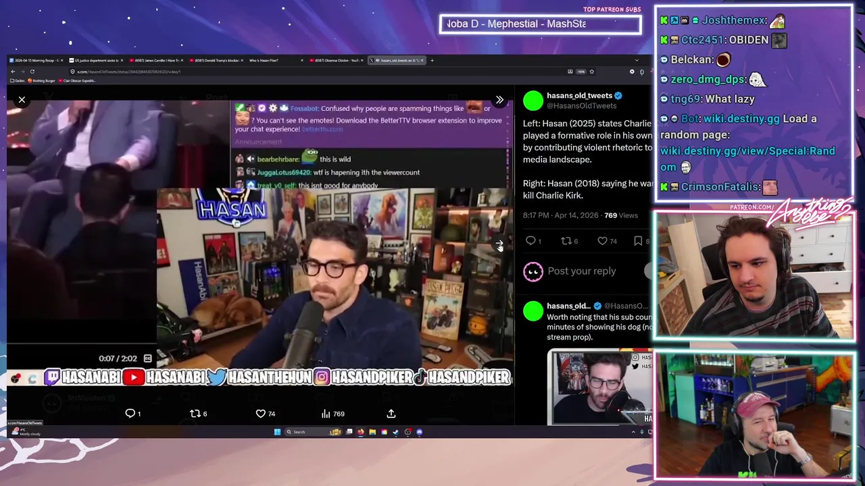Switch to the Morning Recap tab
This screenshot has height=486, width=865.
pos(36,60)
